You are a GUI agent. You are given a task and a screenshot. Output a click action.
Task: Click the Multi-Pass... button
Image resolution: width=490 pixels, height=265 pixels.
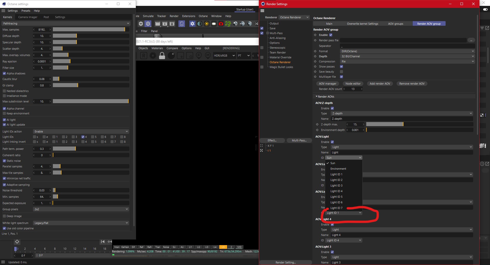299,140
